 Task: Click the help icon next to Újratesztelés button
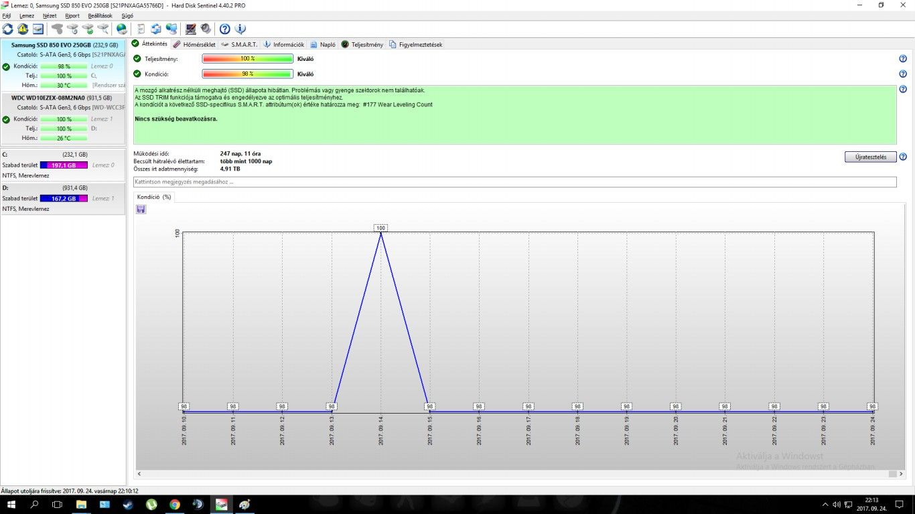[x=903, y=157]
